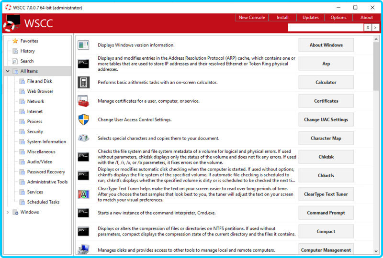Click the scroll up arrow
The image size is (383, 258).
376,39
